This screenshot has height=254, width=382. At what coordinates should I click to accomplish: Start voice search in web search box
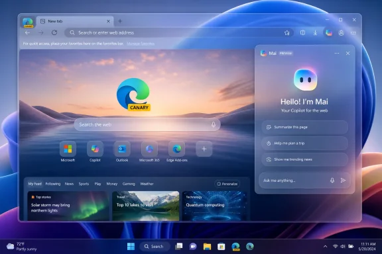pos(214,124)
